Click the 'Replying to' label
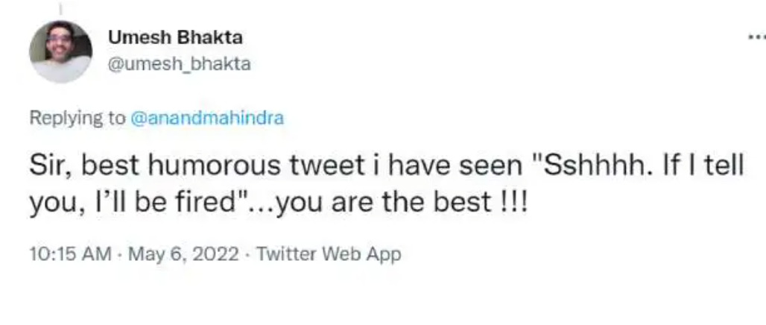 [77, 118]
